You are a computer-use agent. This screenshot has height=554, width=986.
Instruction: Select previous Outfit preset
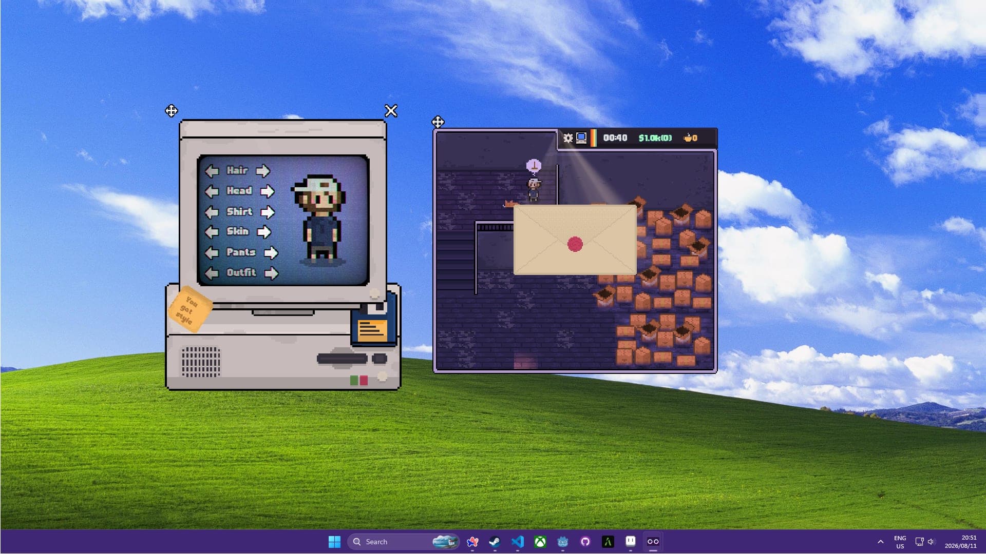coord(212,273)
